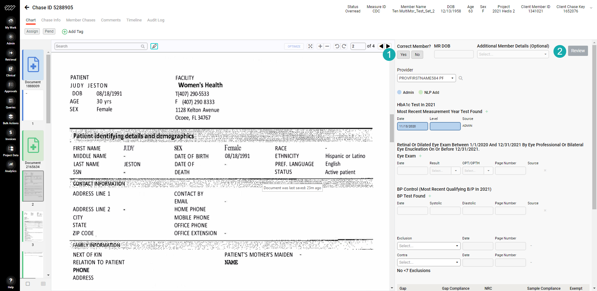
Task: Switch to the Timeline tab
Action: pos(134,20)
